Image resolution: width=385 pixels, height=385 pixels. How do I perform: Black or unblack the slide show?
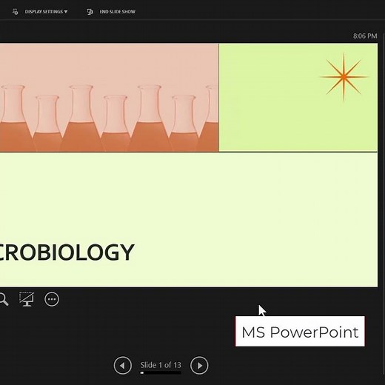coord(27,299)
